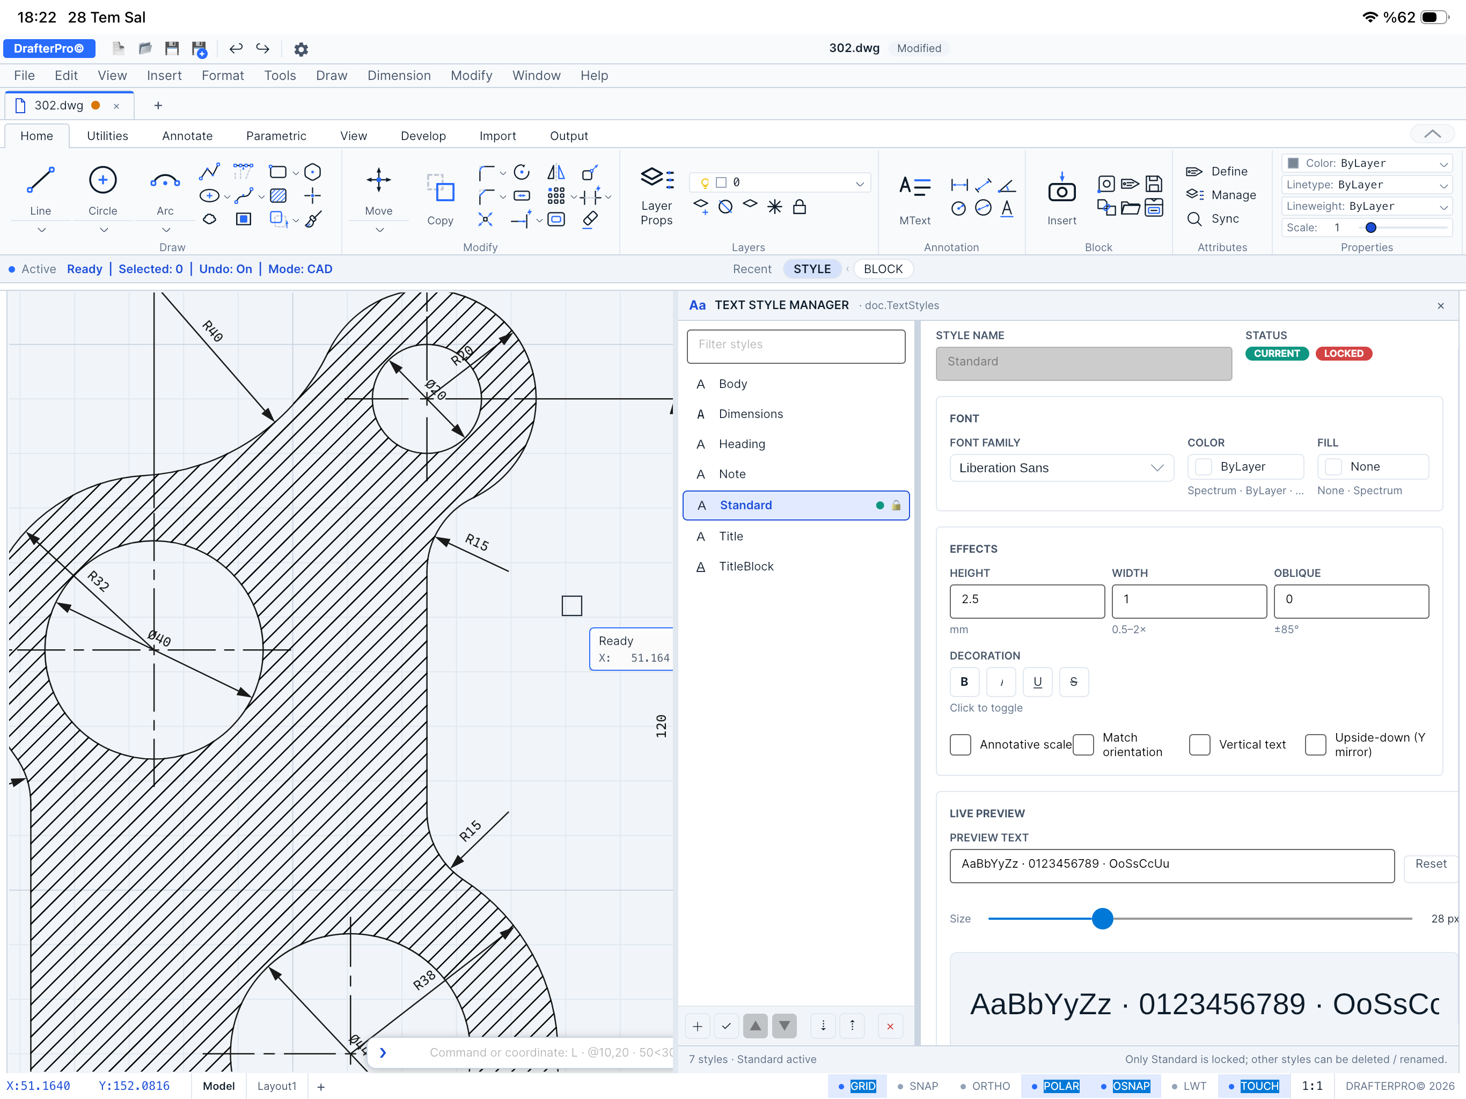Select the Circle drawing tool
Image resolution: width=1466 pixels, height=1099 pixels.
tap(102, 189)
